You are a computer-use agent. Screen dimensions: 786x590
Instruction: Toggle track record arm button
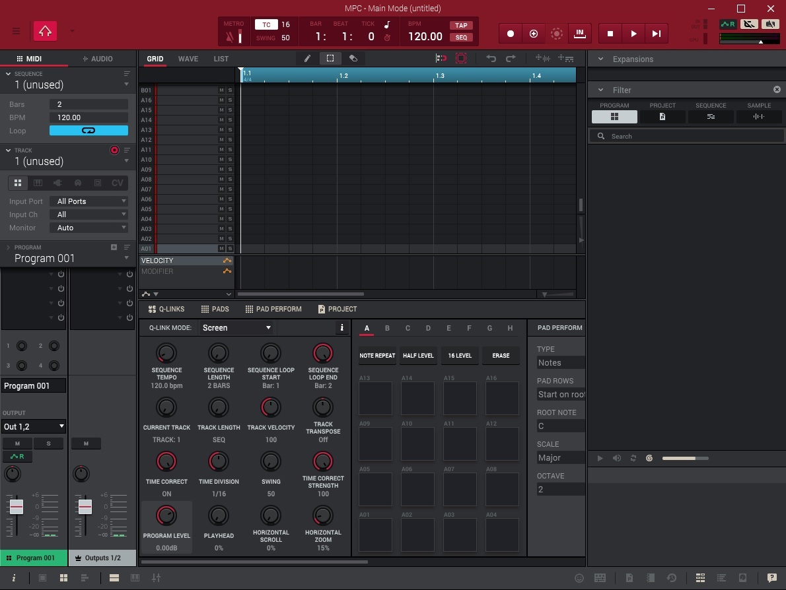point(114,150)
